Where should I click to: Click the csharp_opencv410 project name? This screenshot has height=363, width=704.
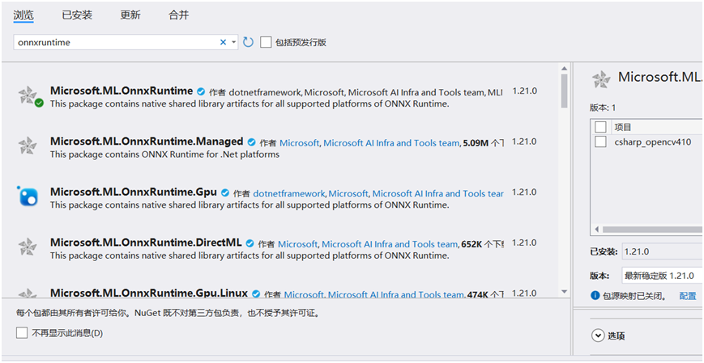pyautogui.click(x=652, y=142)
